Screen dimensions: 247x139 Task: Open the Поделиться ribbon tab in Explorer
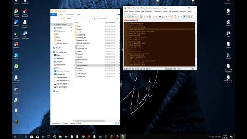pyautogui.click(x=70, y=15)
